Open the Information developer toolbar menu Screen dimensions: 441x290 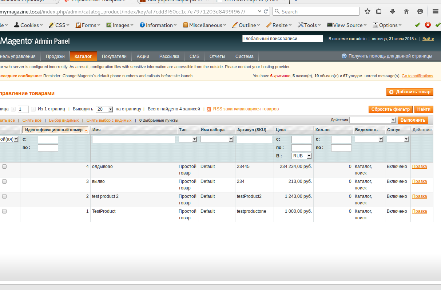(159, 25)
